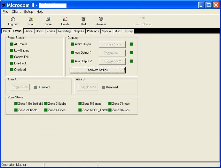Click the Aux Output 2 indicator square
Image resolution: width=221 pixels, height=168 pixels.
pyautogui.click(x=72, y=61)
